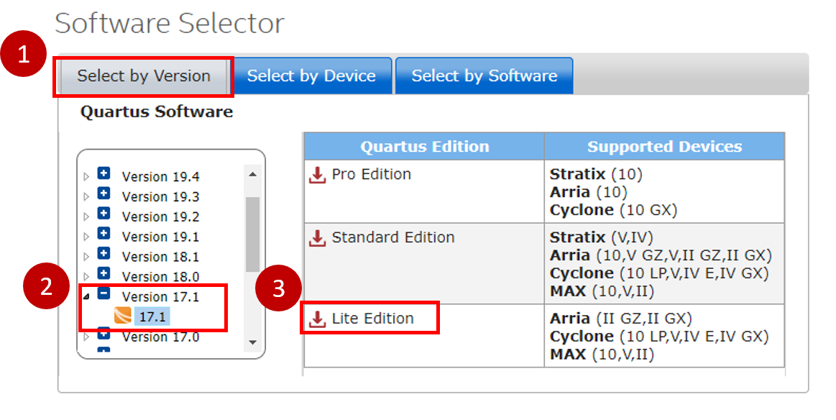Click the plus icon beside Version 19.2
Viewport: 836px width, 420px height.
[x=104, y=214]
